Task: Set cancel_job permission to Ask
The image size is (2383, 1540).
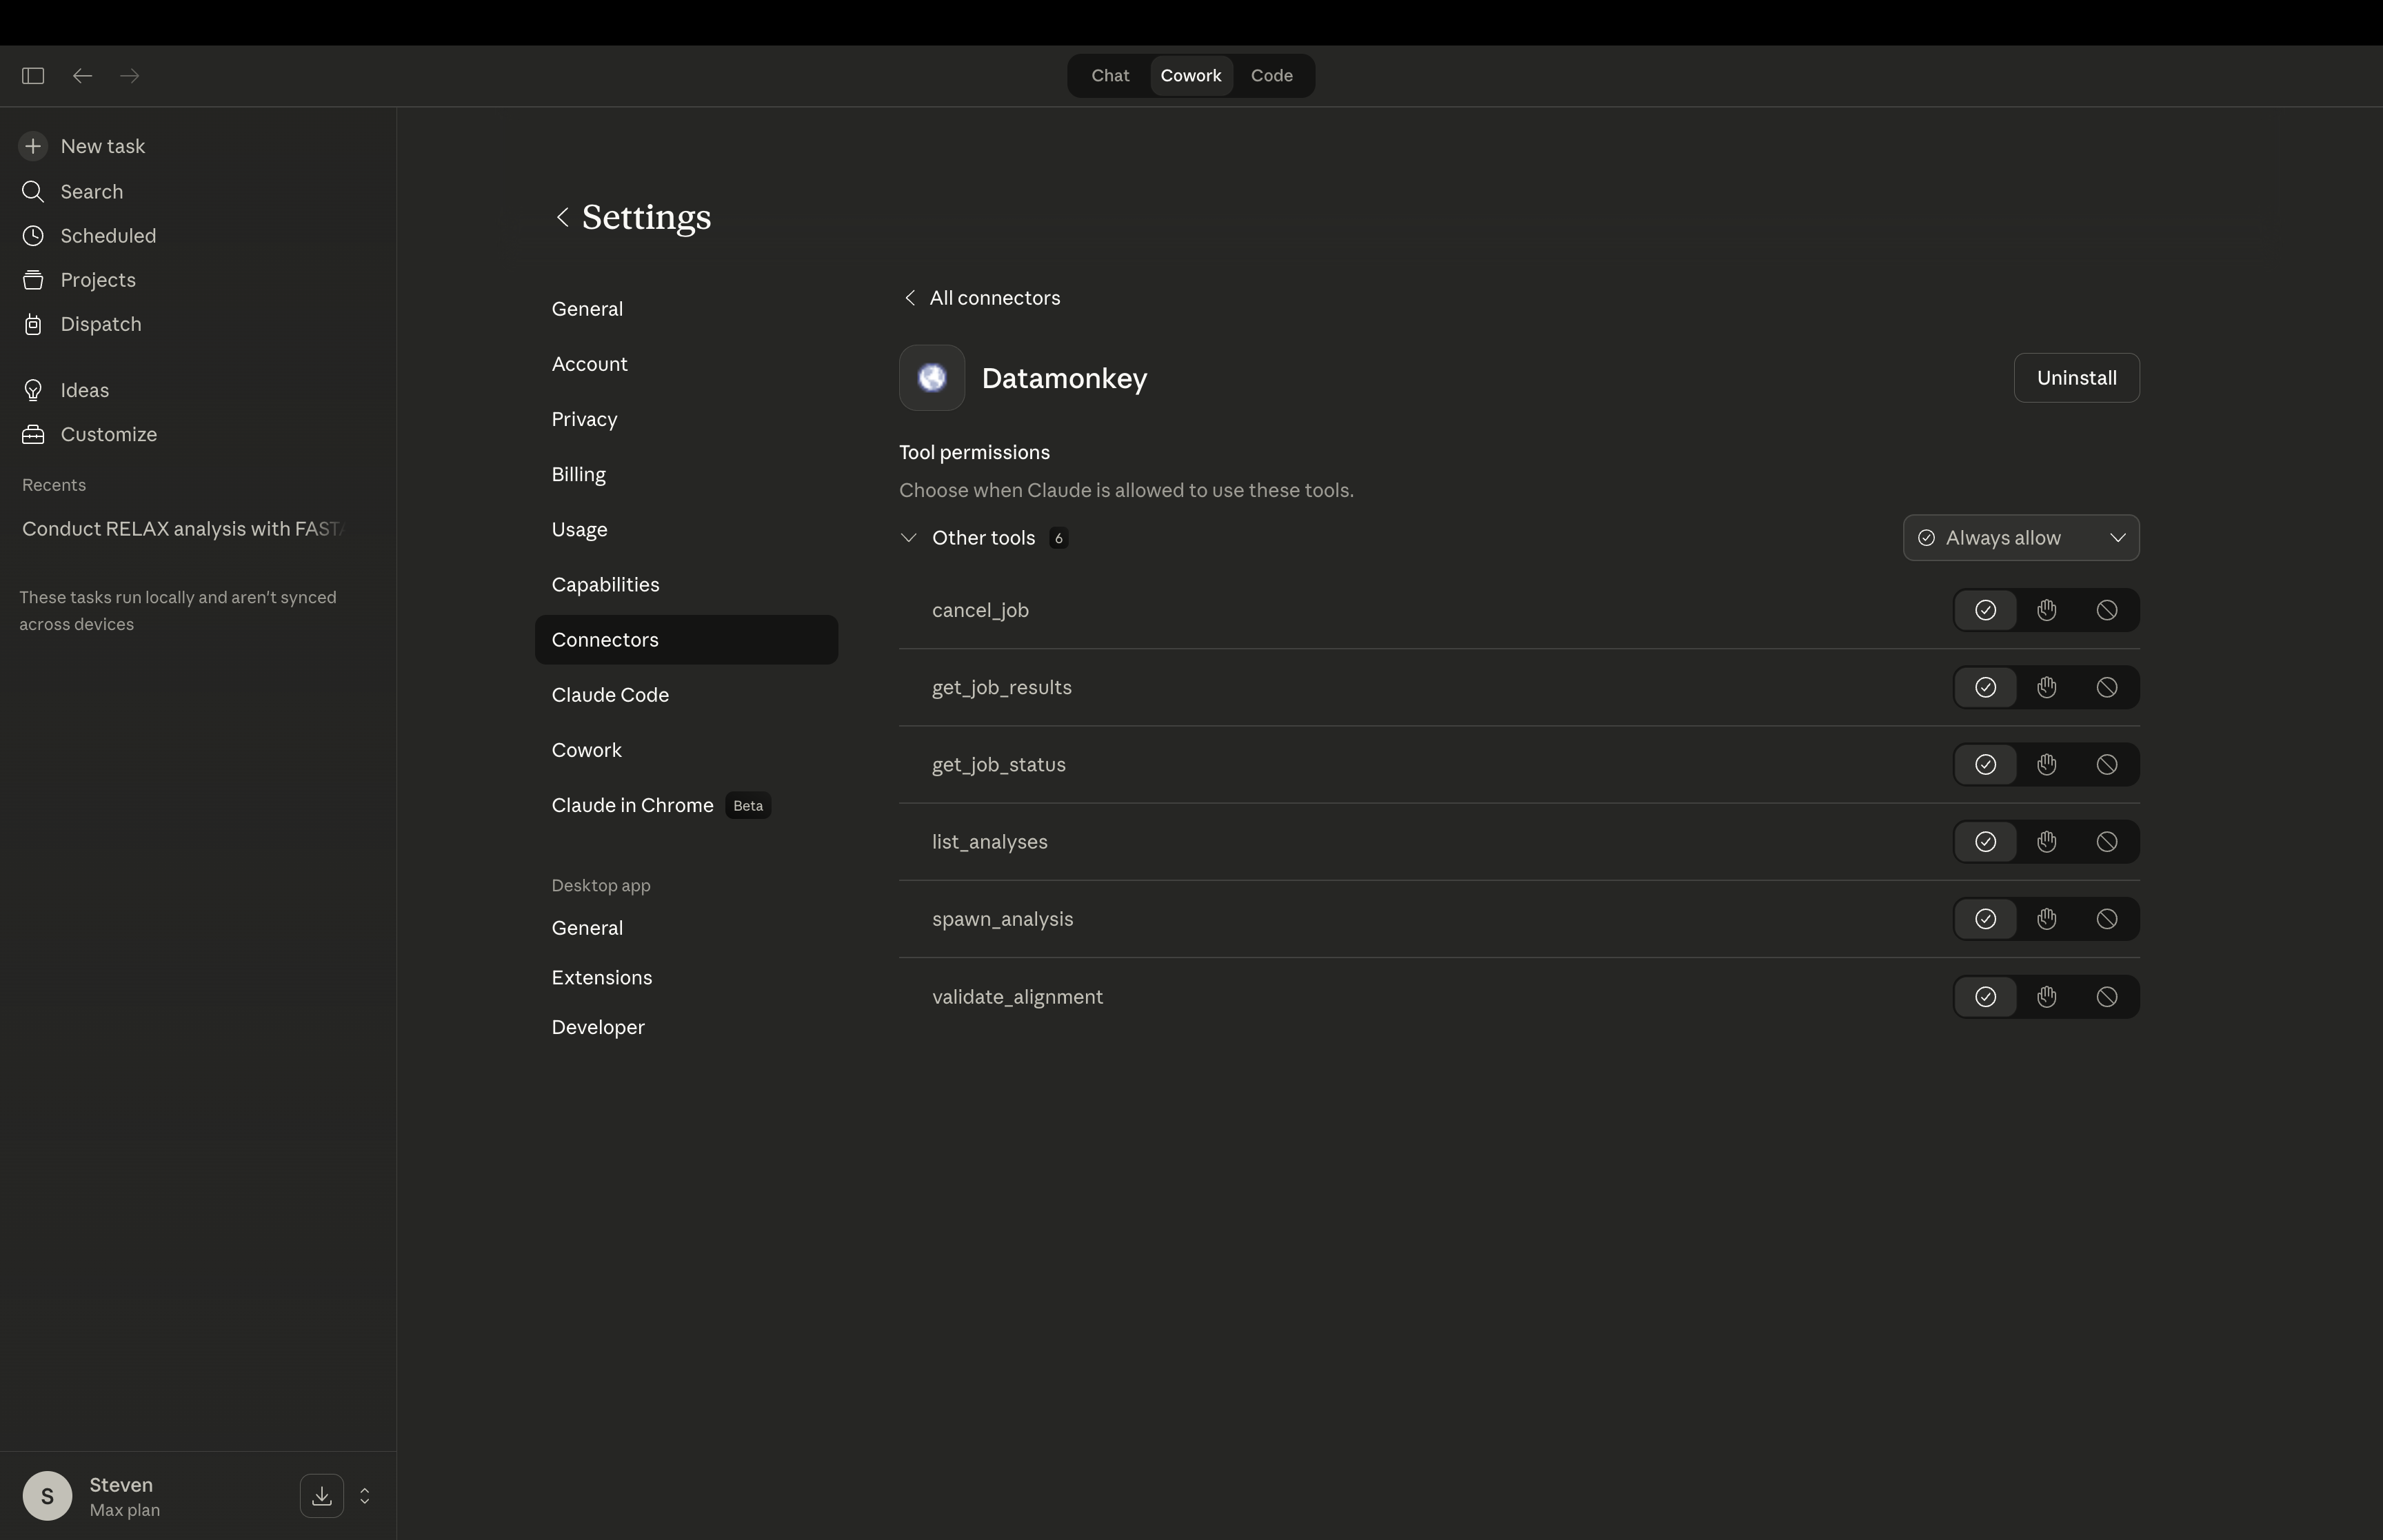Action: coord(2046,610)
